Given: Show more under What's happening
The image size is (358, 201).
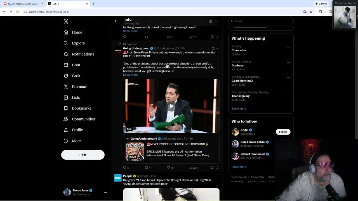Looking at the screenshot, I should (239, 109).
